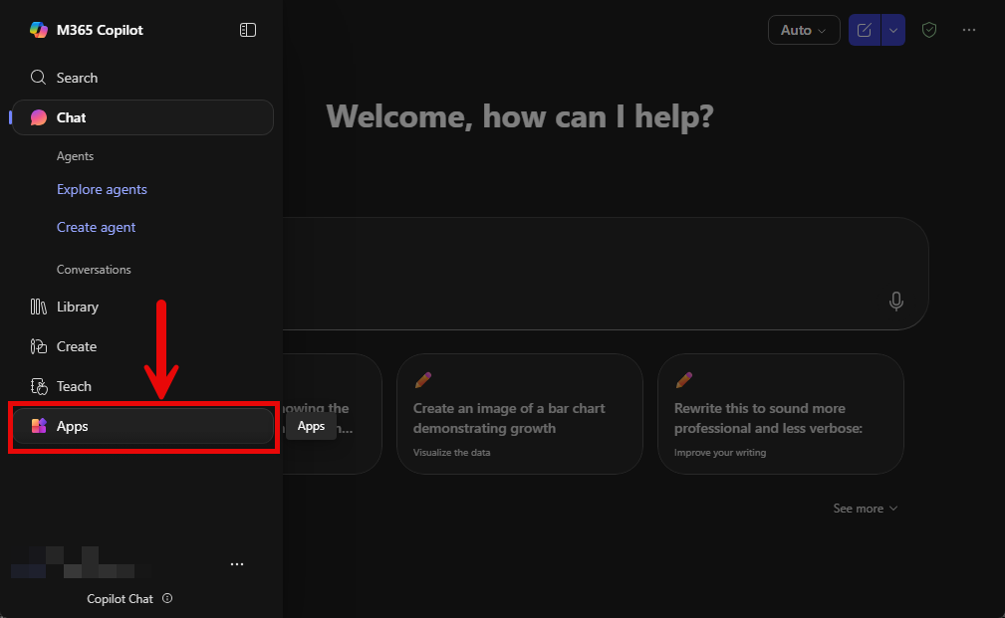Viewport: 1005px width, 618px height.
Task: Select the bar chart image prompt card
Action: [519, 414]
